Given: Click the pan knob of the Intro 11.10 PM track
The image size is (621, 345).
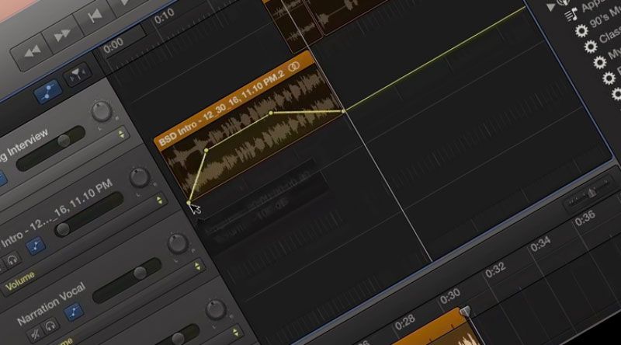Looking at the screenshot, I should [139, 177].
